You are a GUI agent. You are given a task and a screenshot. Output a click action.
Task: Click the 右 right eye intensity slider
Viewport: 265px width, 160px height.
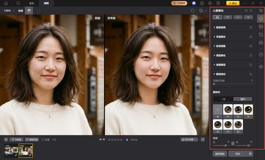coord(244,145)
